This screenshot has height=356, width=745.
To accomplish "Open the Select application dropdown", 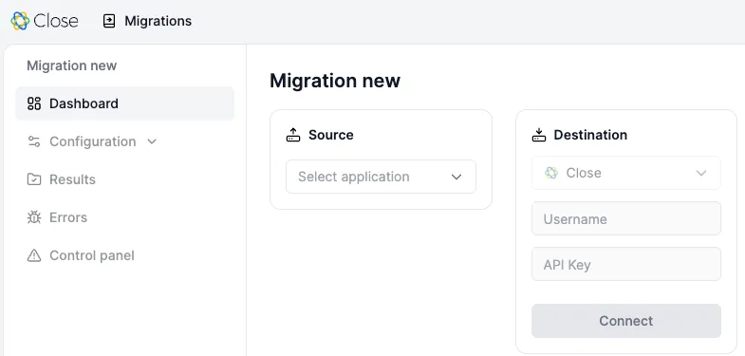I will point(381,177).
